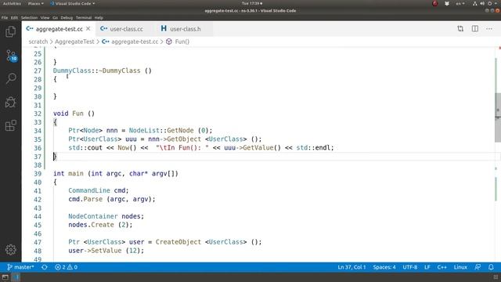Screen dimensions: 501x282
Task: Click the 'int main' line of code
Action: pos(116,174)
